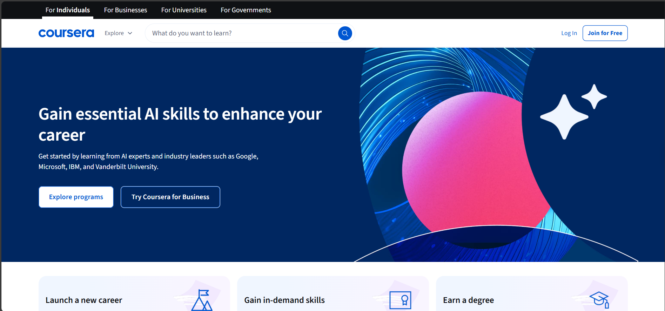Click the blue magnifying glass search icon
Screen dimensions: 665x311
point(345,33)
